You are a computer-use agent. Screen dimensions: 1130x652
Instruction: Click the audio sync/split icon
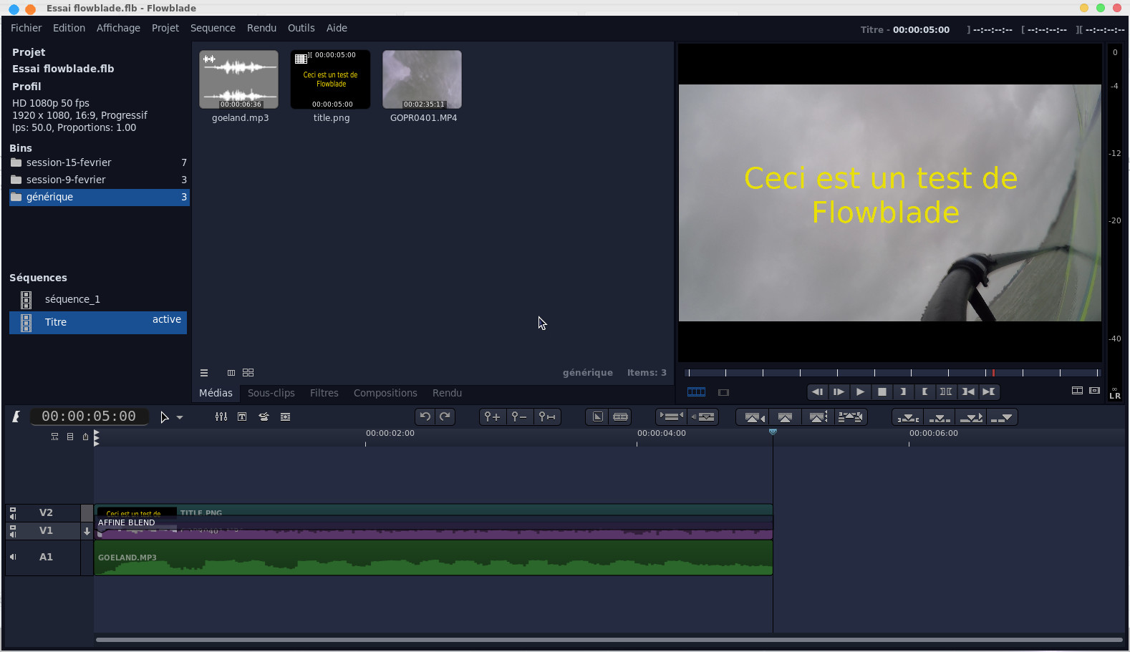point(703,417)
